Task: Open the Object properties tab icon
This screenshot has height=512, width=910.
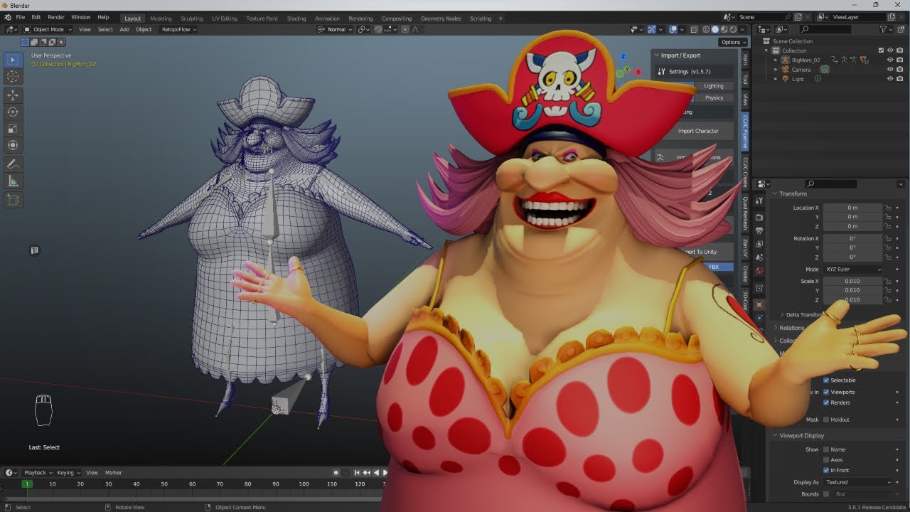Action: (x=759, y=305)
